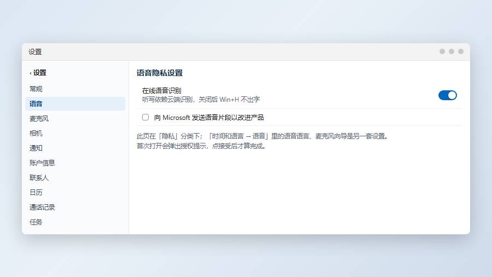Open the 麦克风 privacy page
This screenshot has height=277, width=492.
tap(75, 118)
